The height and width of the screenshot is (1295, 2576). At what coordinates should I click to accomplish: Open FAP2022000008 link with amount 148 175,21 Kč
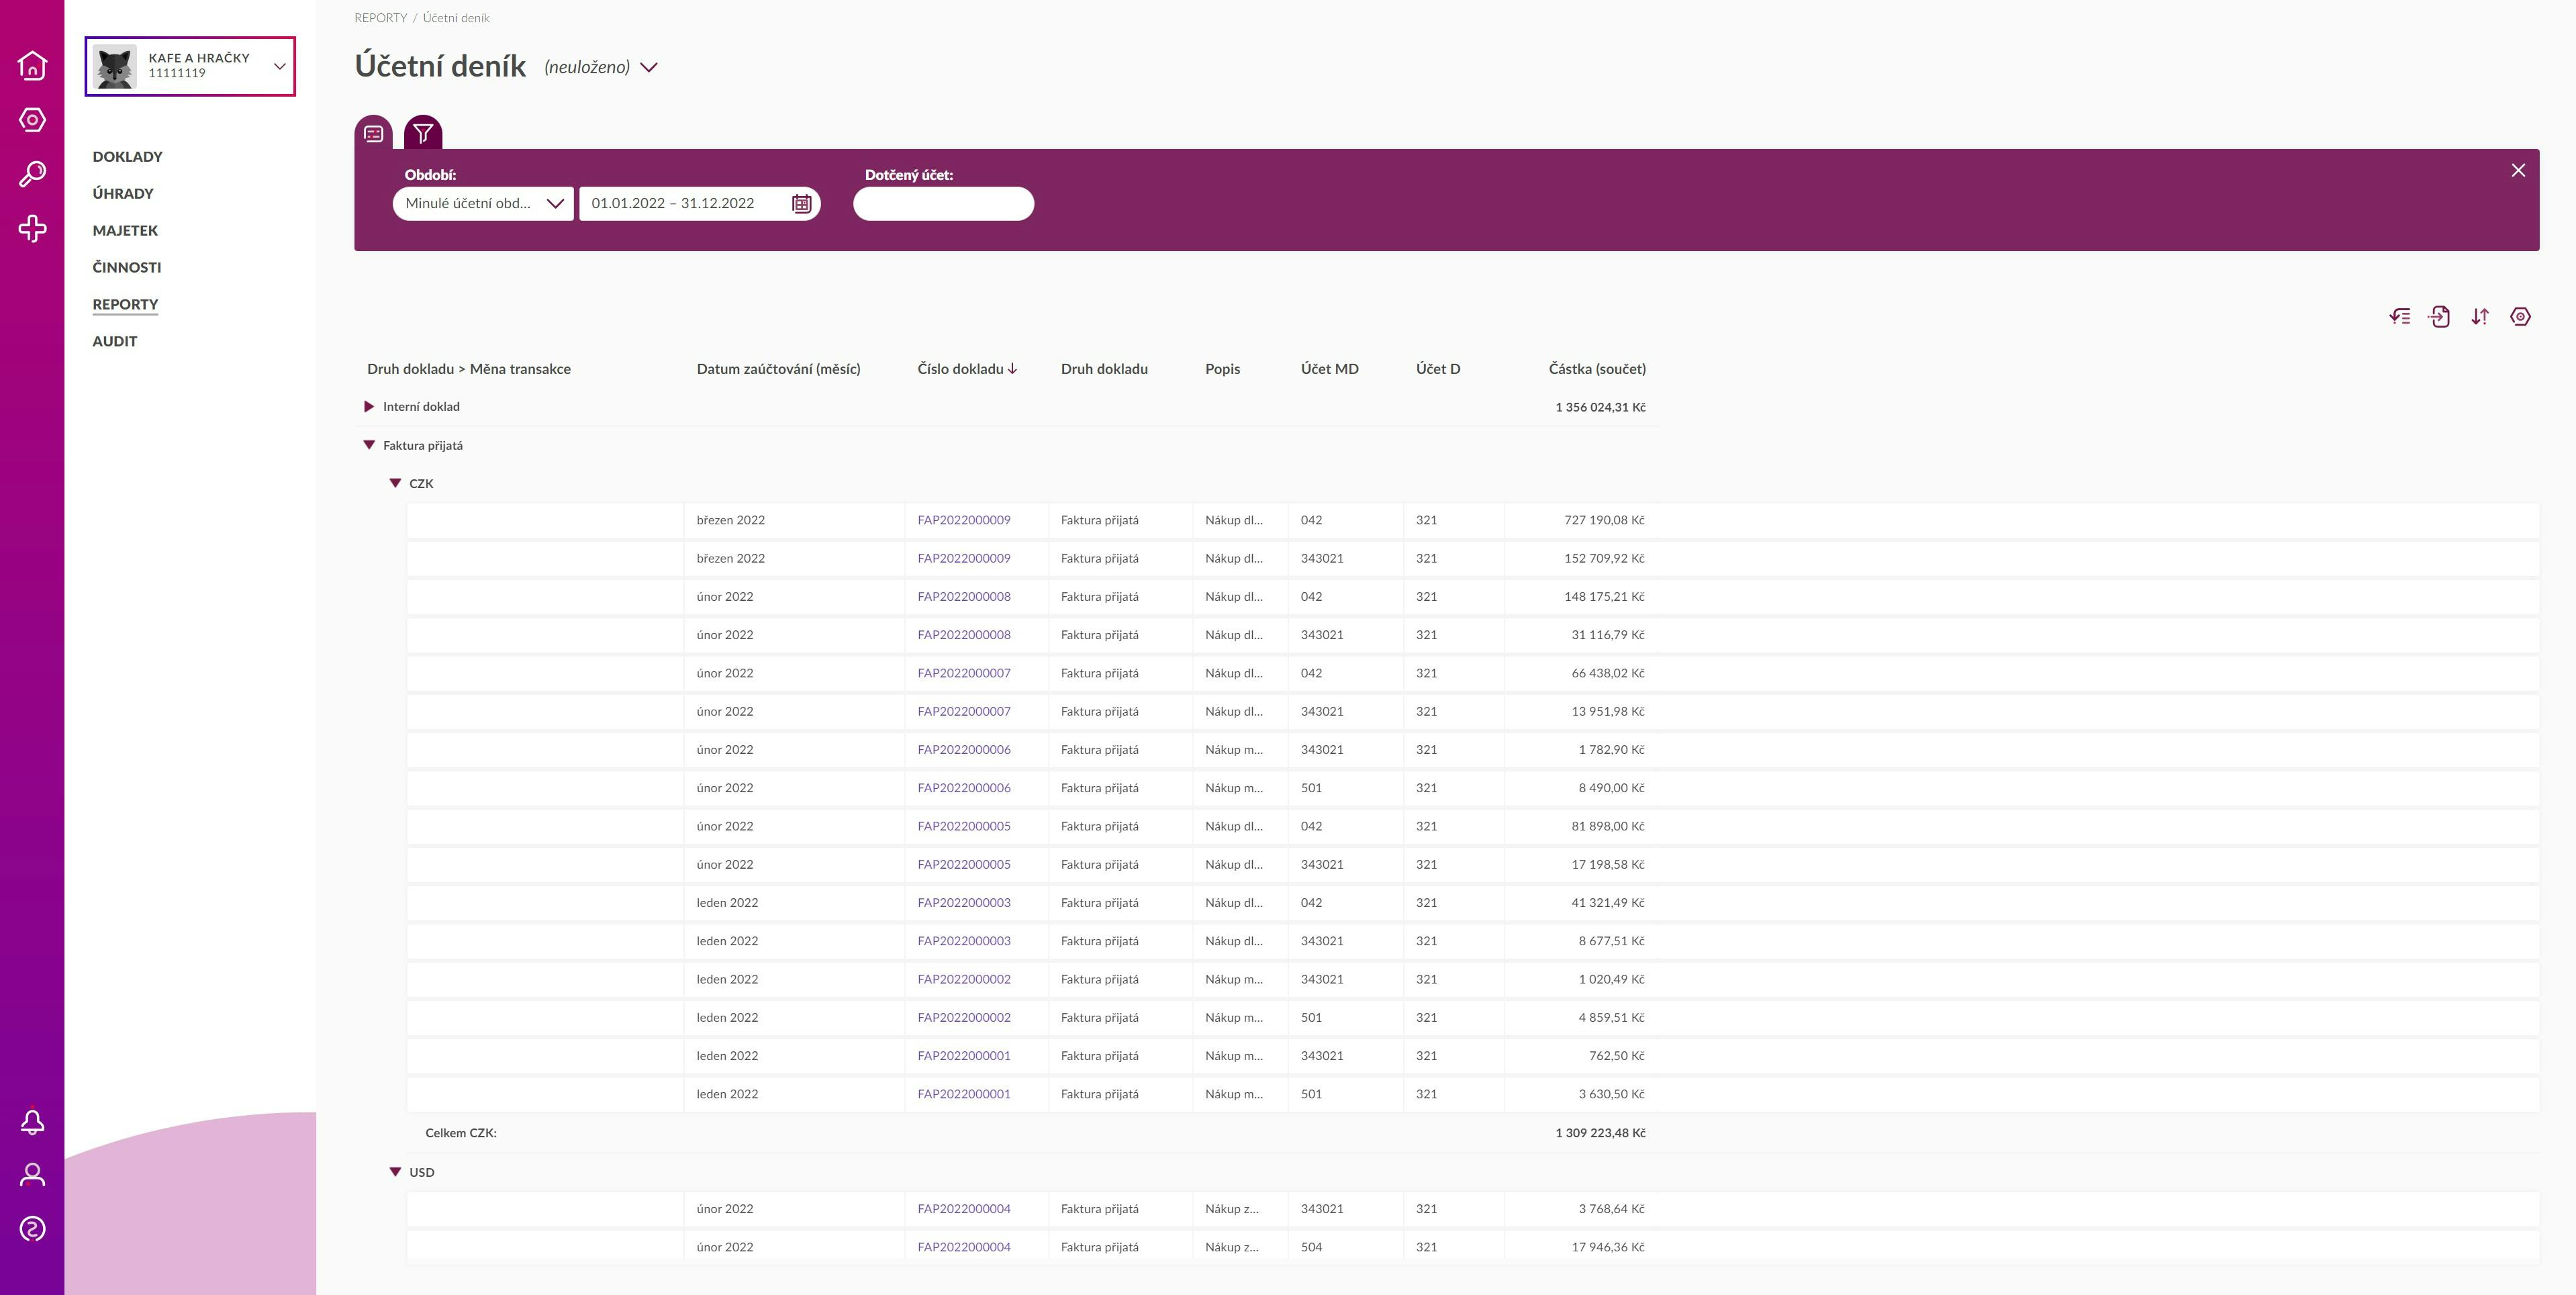964,597
